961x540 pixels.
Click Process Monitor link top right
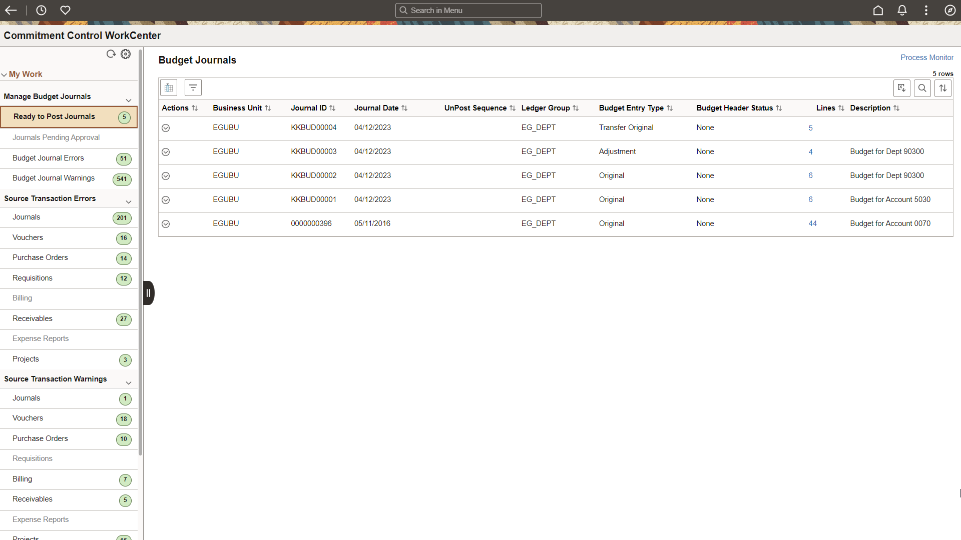click(x=926, y=57)
